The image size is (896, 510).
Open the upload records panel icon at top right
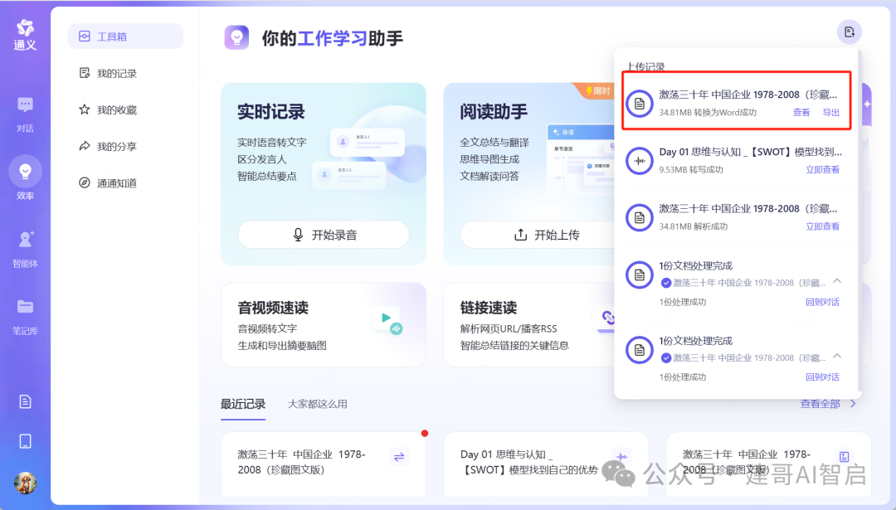849,31
